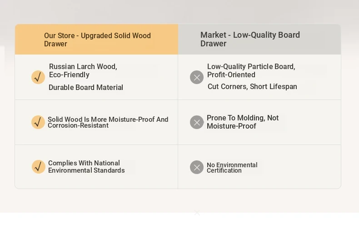Click the checkmark icon beside Complies With National
This screenshot has height=229, width=359.
[39, 167]
